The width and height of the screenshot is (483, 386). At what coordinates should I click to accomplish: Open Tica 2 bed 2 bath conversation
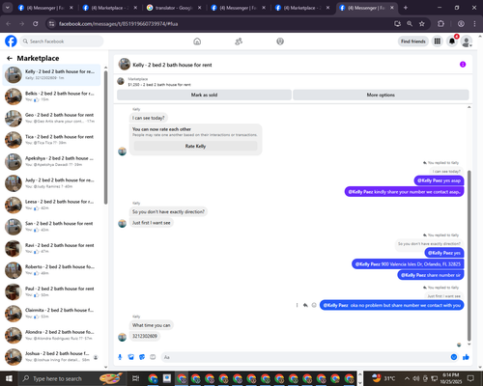click(51, 140)
